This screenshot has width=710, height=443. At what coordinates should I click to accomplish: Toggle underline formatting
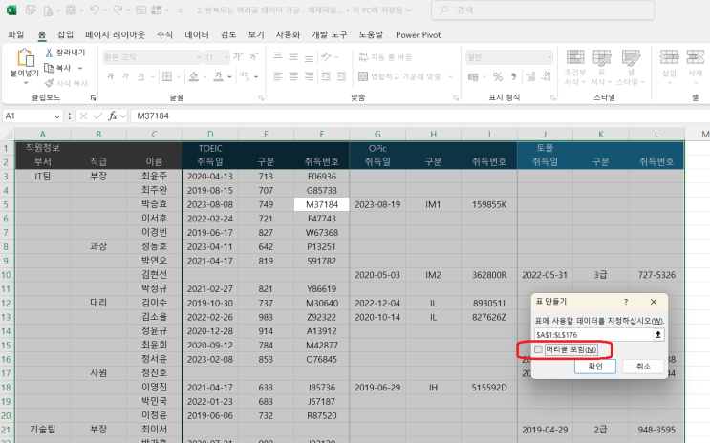click(140, 76)
